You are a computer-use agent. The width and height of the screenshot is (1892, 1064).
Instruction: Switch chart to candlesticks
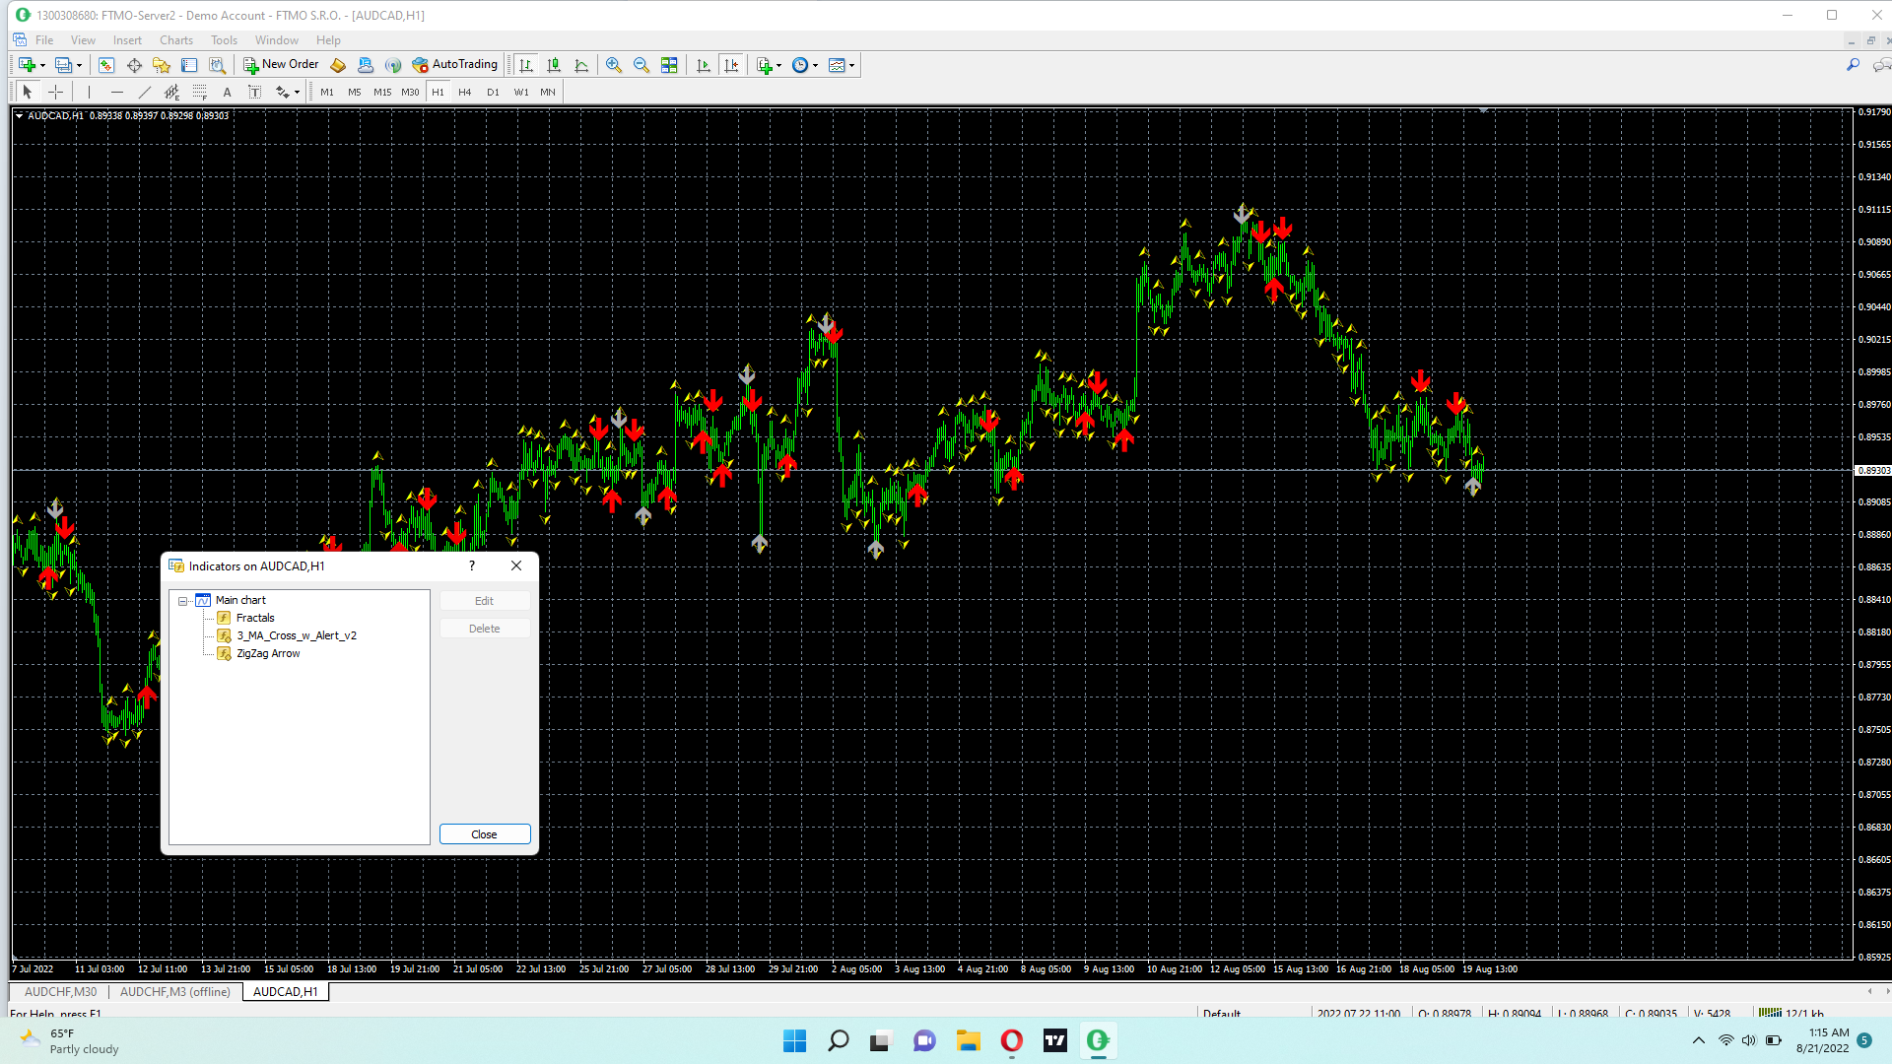point(554,65)
